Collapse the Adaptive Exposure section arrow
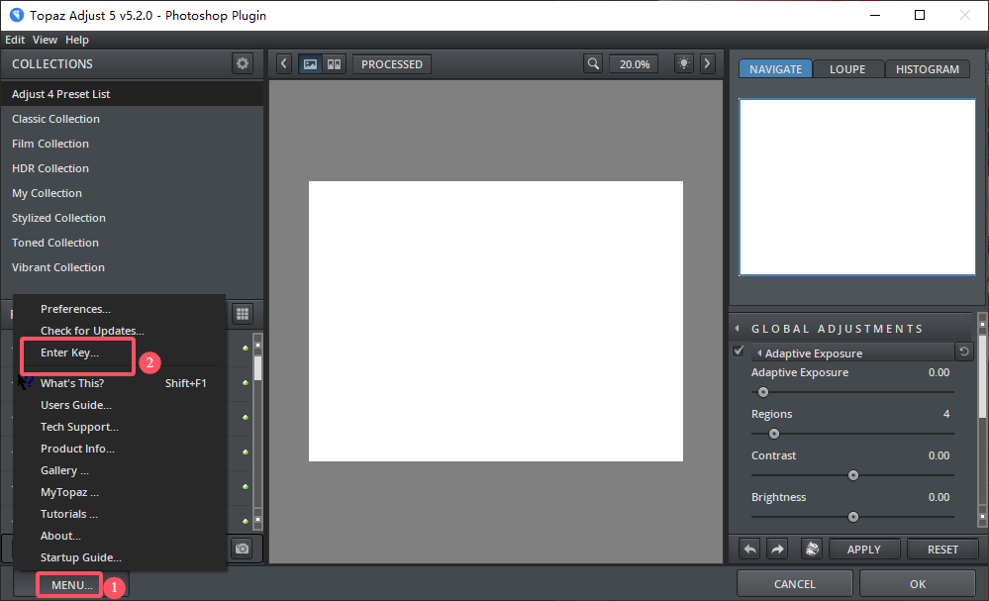989x601 pixels. point(759,353)
